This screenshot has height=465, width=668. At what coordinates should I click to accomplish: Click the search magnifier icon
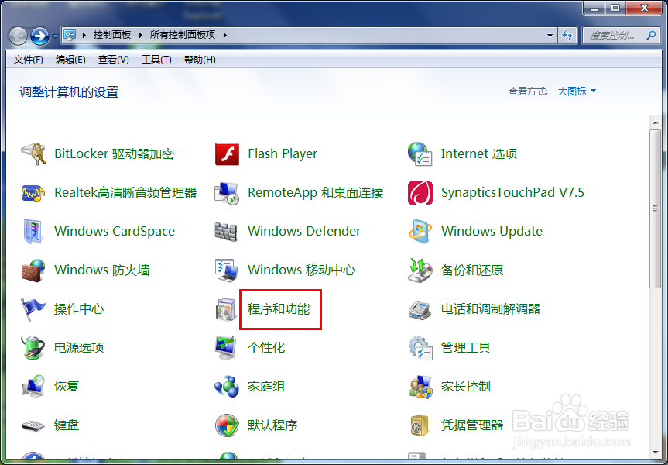pos(651,36)
